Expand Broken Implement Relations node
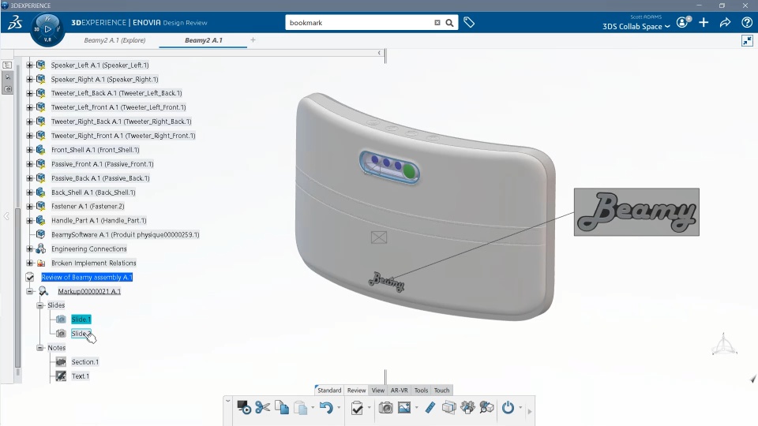The image size is (758, 426). coord(29,263)
